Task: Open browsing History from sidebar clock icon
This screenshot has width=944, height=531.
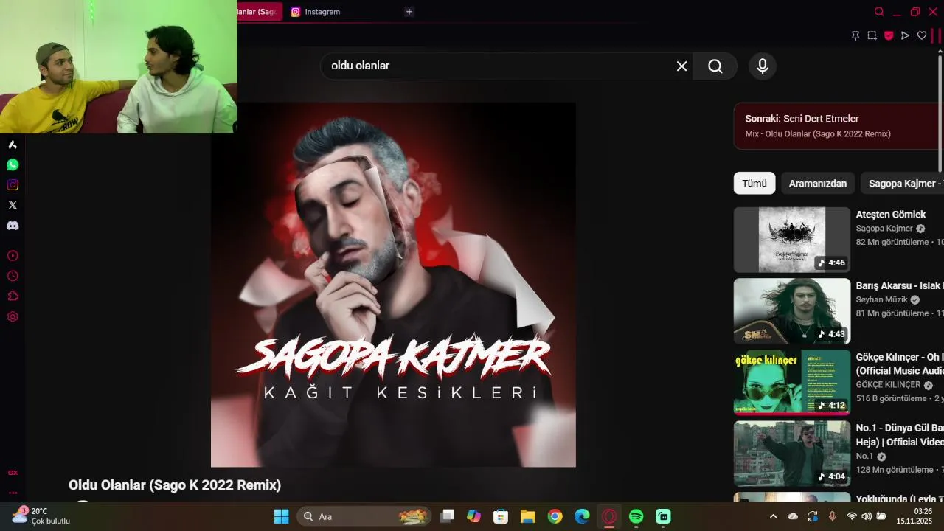Action: (x=13, y=276)
